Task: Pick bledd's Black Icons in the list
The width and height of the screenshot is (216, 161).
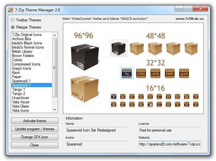Action: coord(27,43)
